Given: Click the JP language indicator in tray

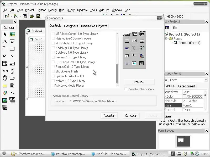Looking at the screenshot, I should tap(173, 154).
